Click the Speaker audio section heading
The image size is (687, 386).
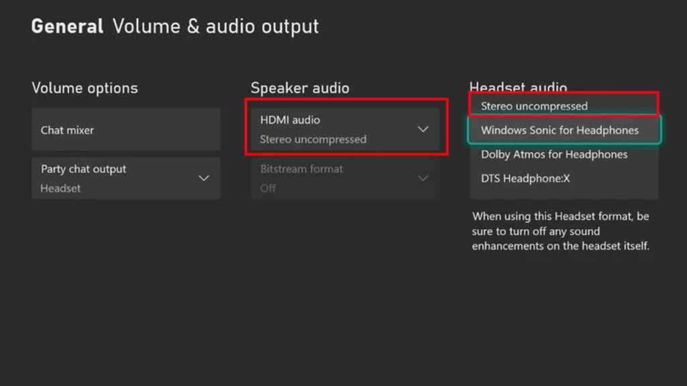point(300,88)
